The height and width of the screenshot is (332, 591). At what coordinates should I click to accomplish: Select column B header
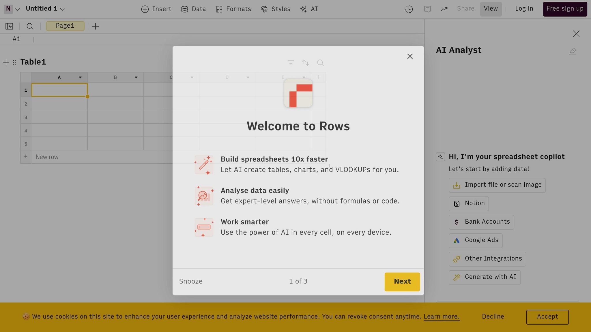115,78
